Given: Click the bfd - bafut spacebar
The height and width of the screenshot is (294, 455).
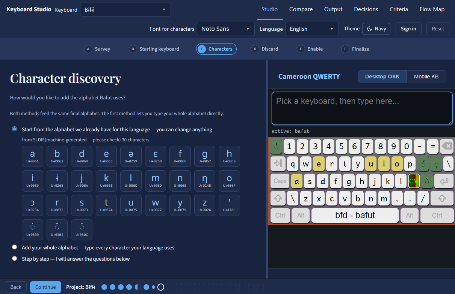Looking at the screenshot, I should click(355, 216).
